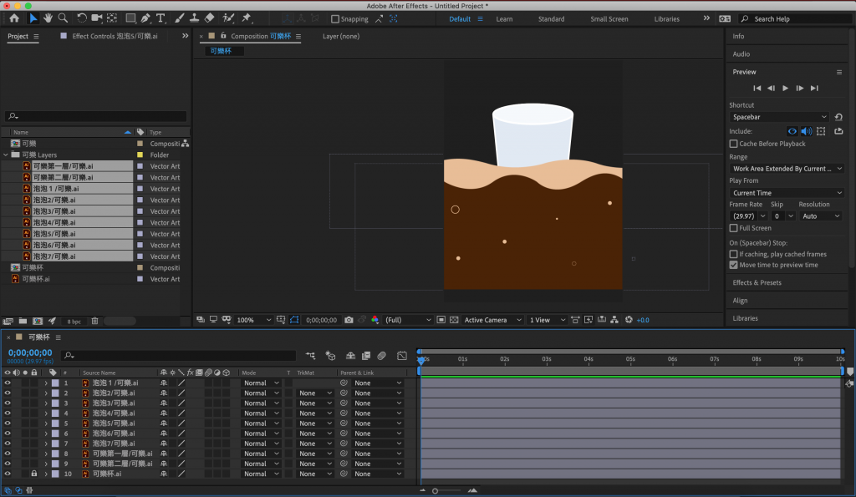Open the Active Camera view dropdown

point(492,320)
